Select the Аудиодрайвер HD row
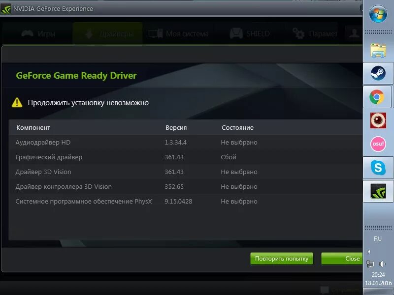The image size is (394, 295). [x=186, y=142]
